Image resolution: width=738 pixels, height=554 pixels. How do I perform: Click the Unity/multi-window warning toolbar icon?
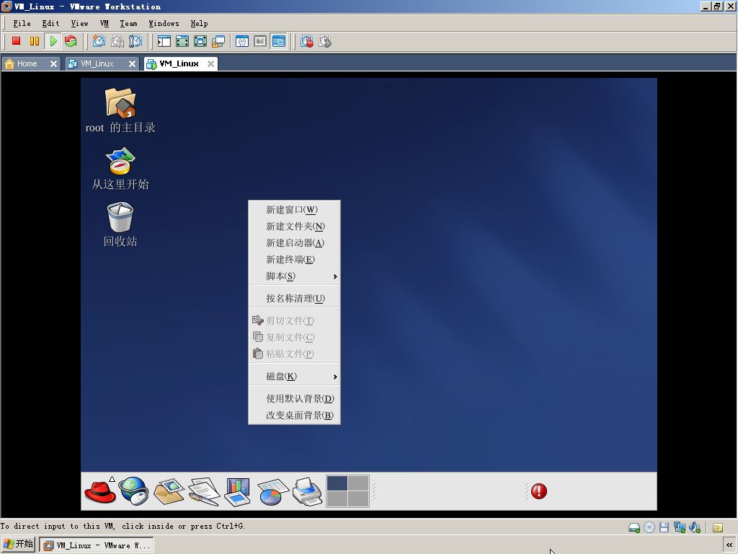218,41
